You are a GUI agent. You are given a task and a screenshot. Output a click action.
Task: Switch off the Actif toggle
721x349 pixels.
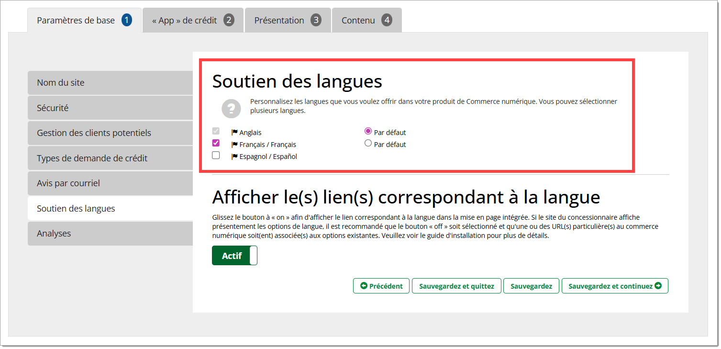coord(234,256)
